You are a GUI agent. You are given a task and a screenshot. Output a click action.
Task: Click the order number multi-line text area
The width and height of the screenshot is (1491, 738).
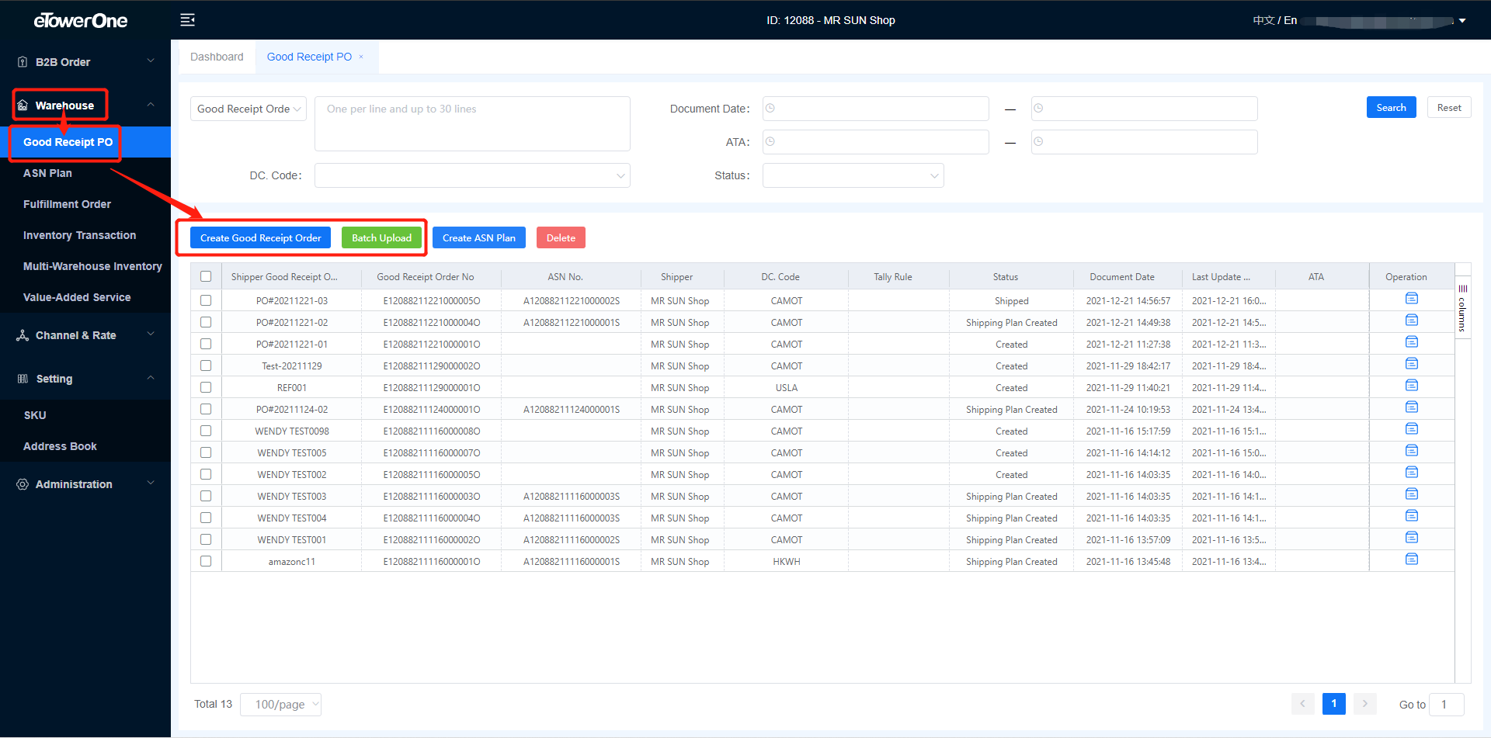[472, 123]
